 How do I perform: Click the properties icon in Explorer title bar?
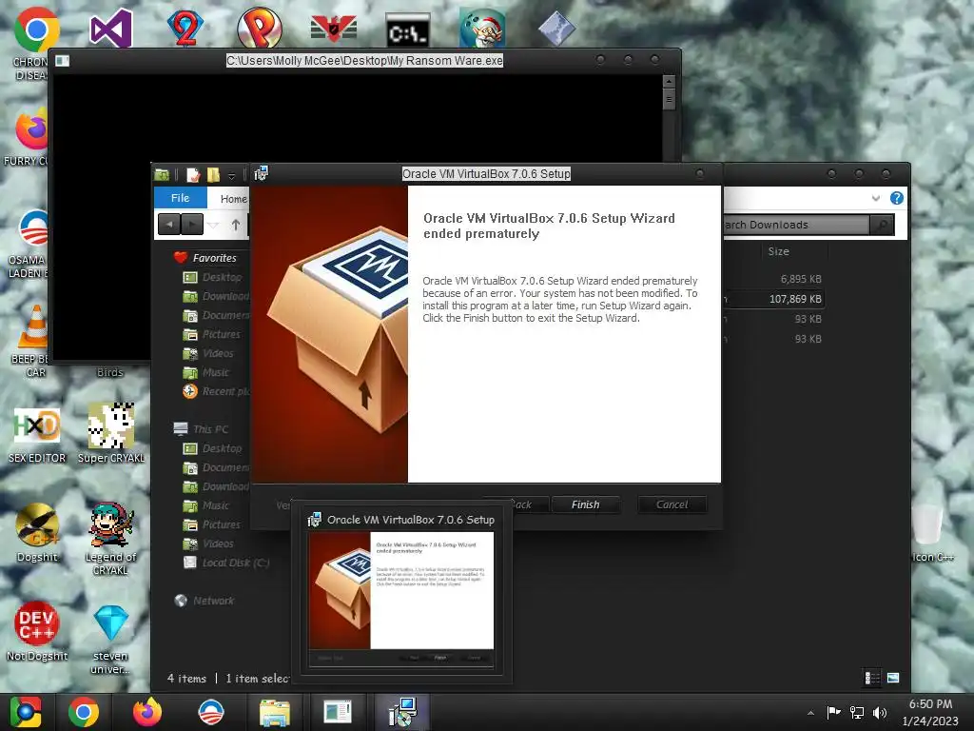click(x=193, y=175)
